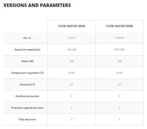
Task: Click the 300-1000 capacity value
Action: 119,50
